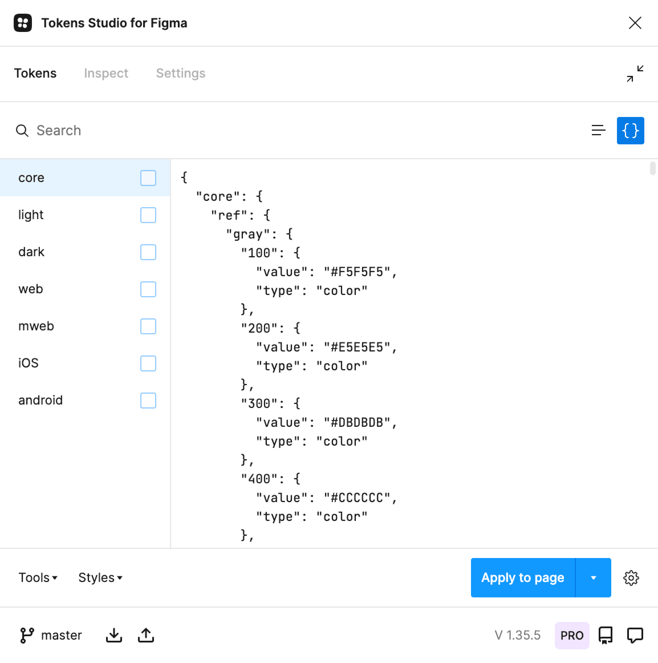Click the version V 1.35.5 label
The image size is (658, 663).
(x=517, y=636)
